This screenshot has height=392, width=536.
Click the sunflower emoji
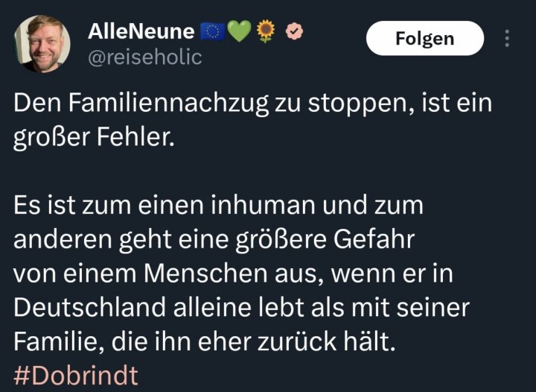click(x=266, y=31)
